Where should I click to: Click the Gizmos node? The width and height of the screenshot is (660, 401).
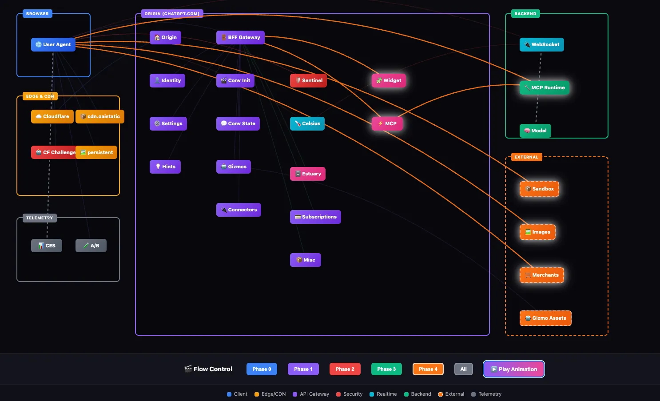click(234, 167)
